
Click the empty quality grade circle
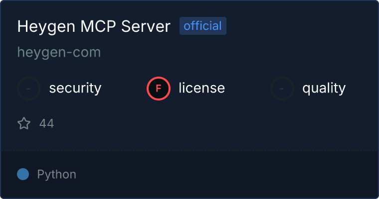pos(282,89)
